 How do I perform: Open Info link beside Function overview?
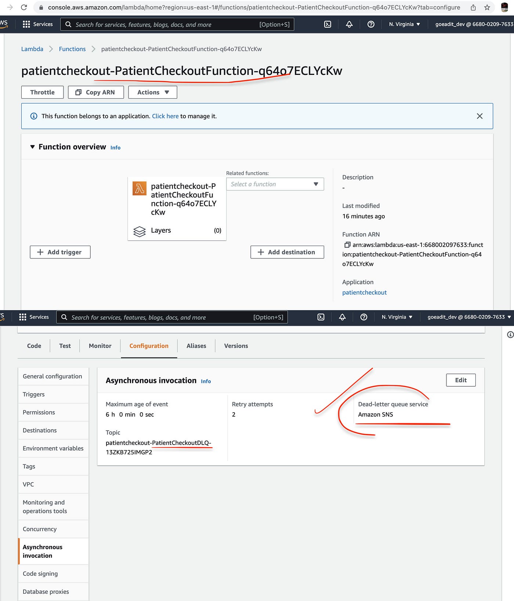click(x=115, y=148)
